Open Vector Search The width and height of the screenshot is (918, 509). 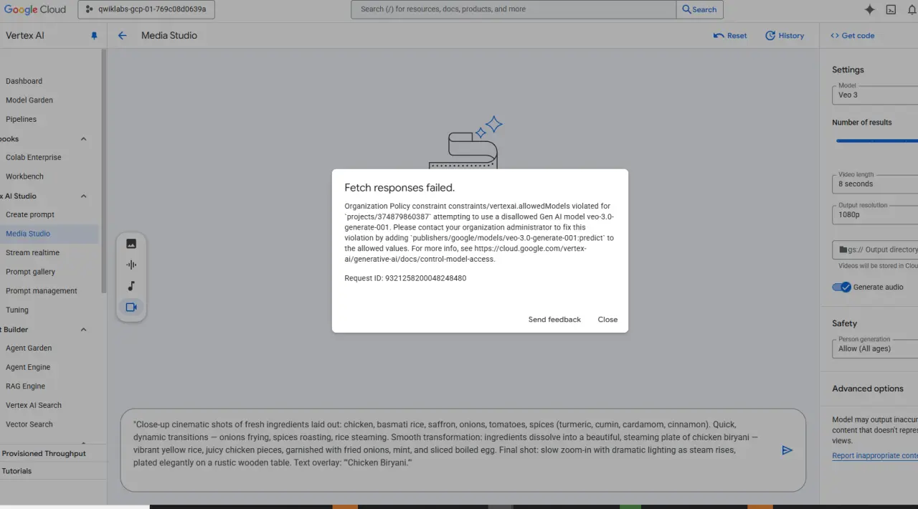29,424
